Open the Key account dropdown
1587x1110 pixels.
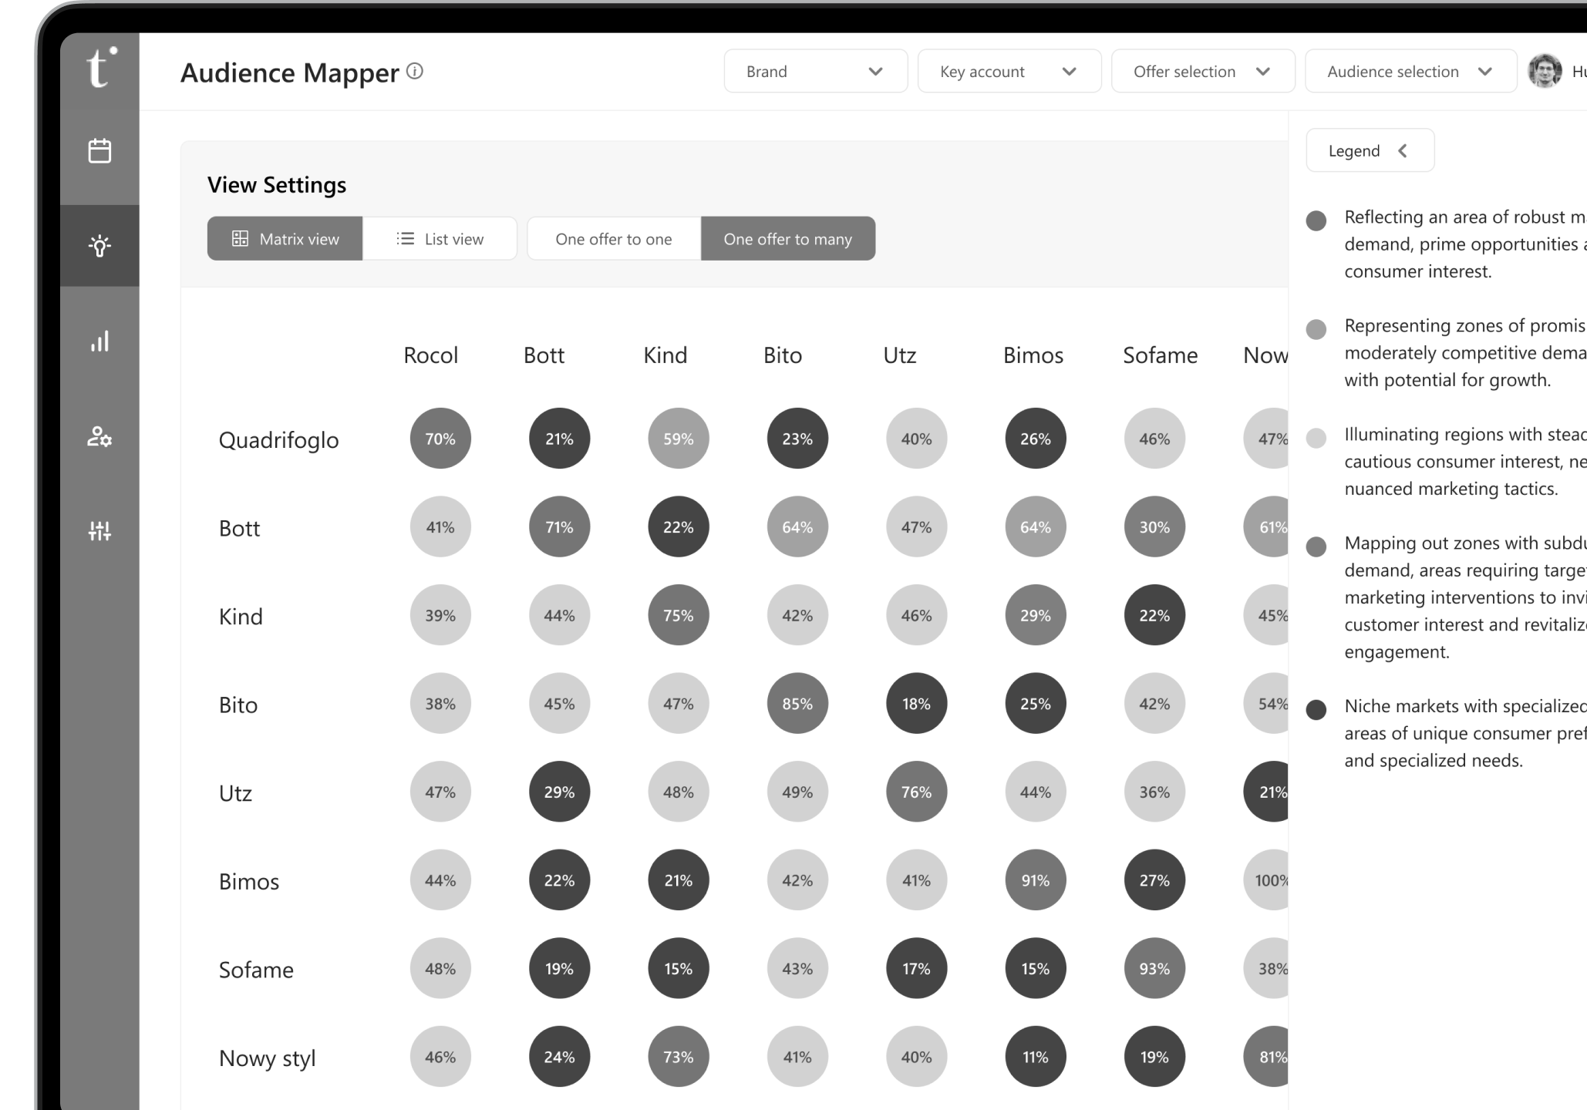[x=1009, y=71]
